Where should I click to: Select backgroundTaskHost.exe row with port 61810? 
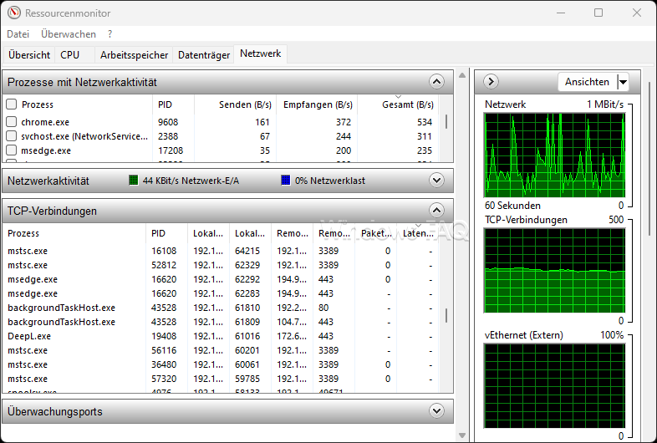(x=221, y=308)
